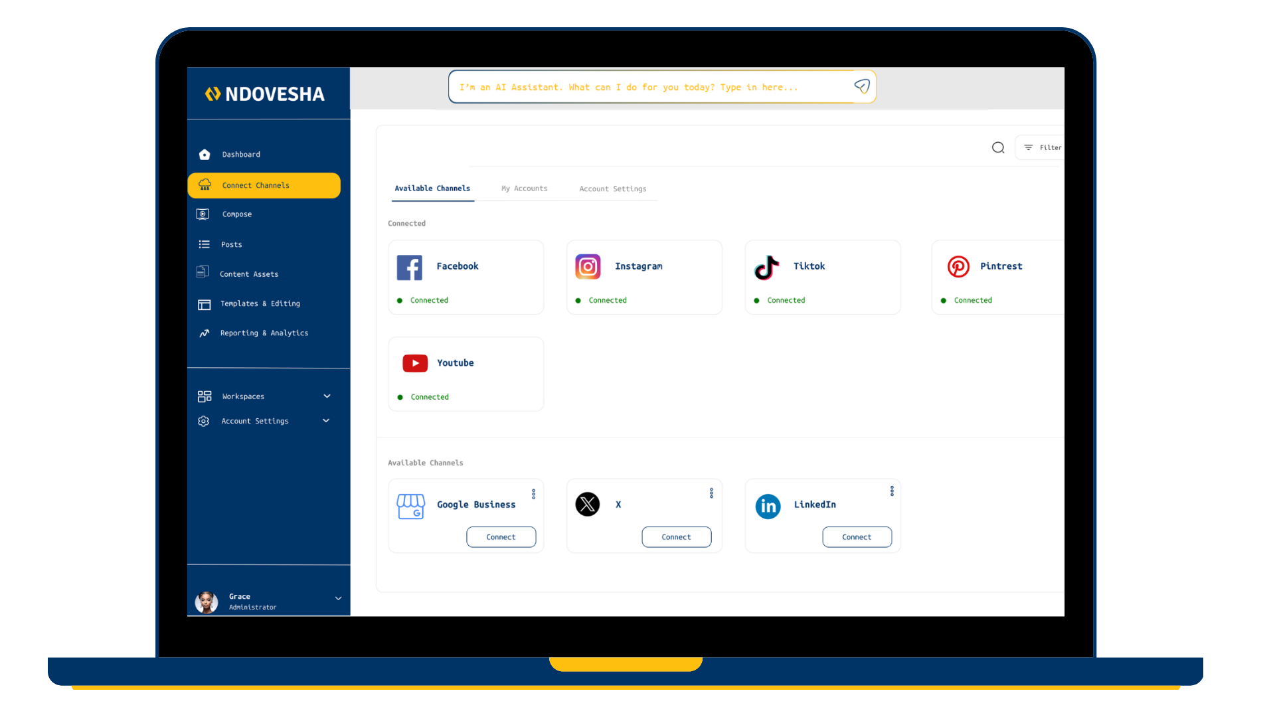Toggle the X platform options menu
1275x717 pixels.
(712, 492)
